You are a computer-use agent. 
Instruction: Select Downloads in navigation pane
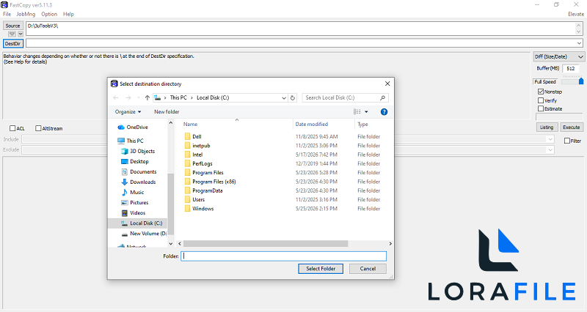pyautogui.click(x=142, y=182)
